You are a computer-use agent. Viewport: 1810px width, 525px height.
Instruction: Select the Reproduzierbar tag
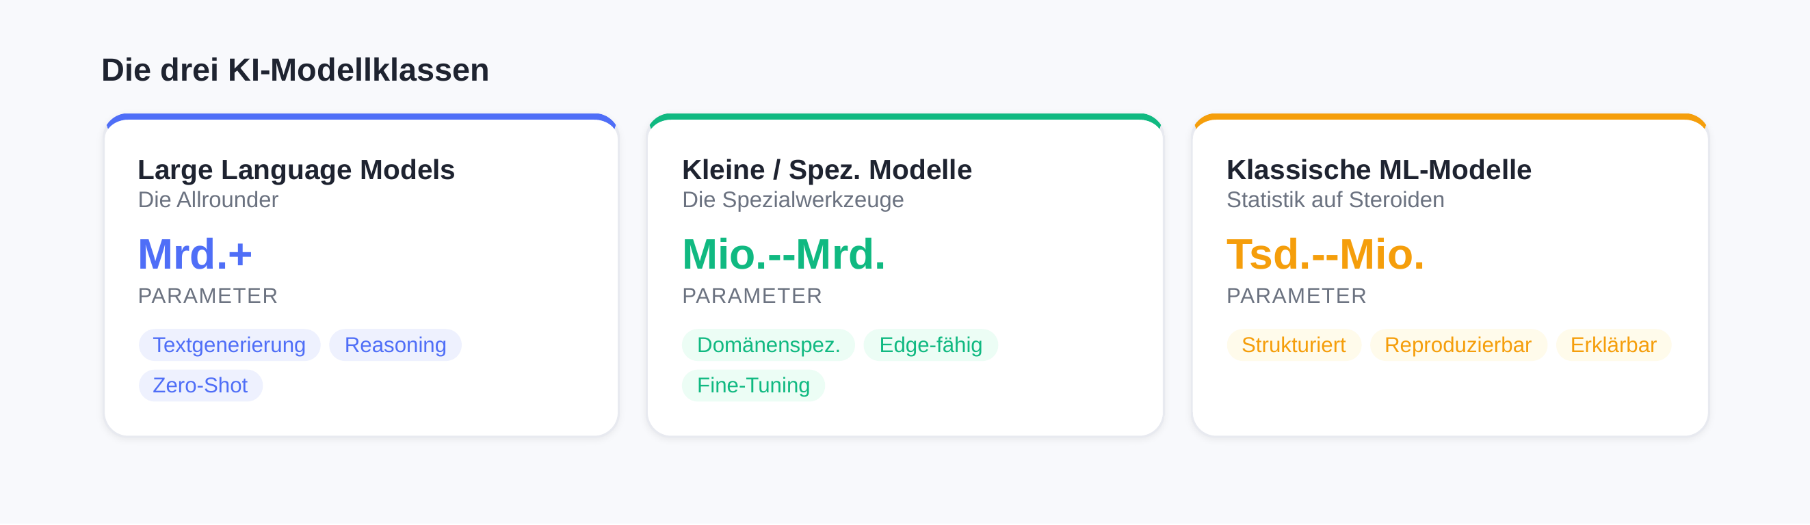point(1457,345)
